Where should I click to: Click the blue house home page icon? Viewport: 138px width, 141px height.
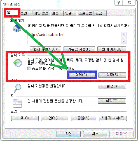17,28
